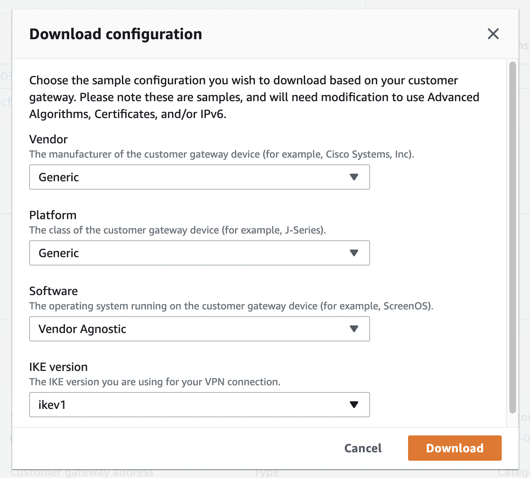Close the Download configuration dialog with X
This screenshot has height=478, width=530.
coord(493,34)
